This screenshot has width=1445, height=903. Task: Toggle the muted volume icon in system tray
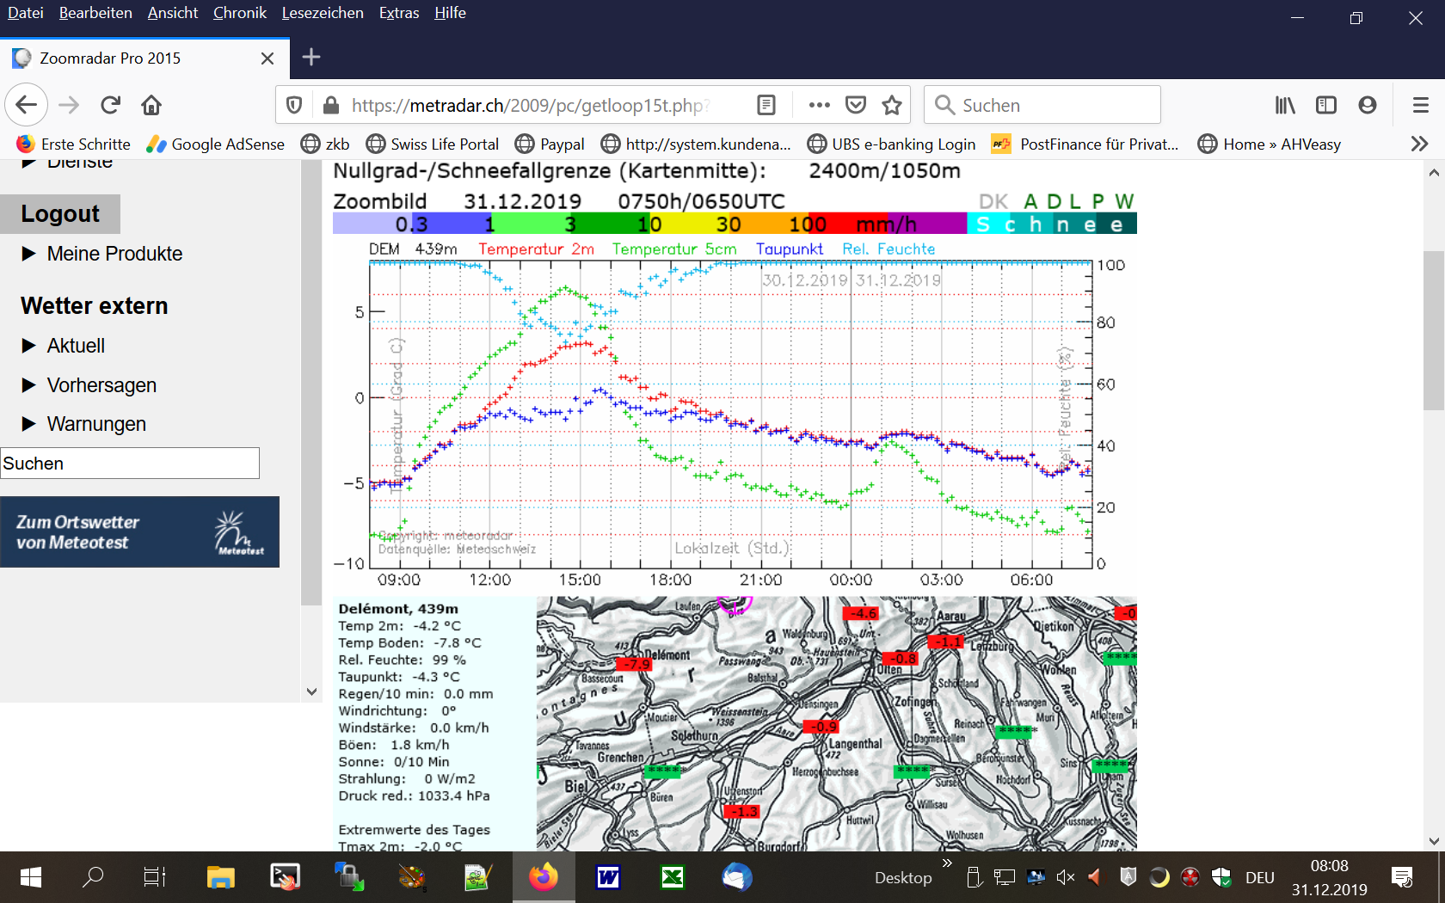[1065, 877]
